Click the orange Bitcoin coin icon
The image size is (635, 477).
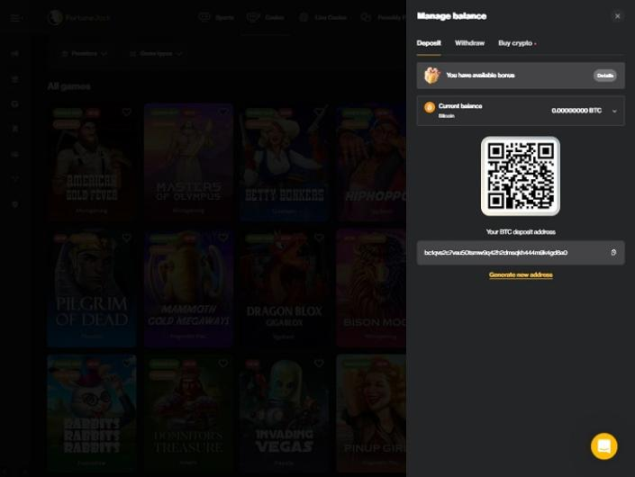pyautogui.click(x=430, y=107)
